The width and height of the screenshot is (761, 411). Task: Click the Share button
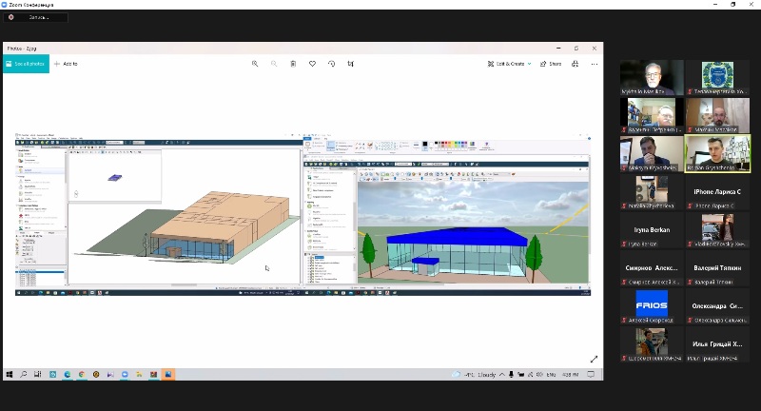[551, 64]
